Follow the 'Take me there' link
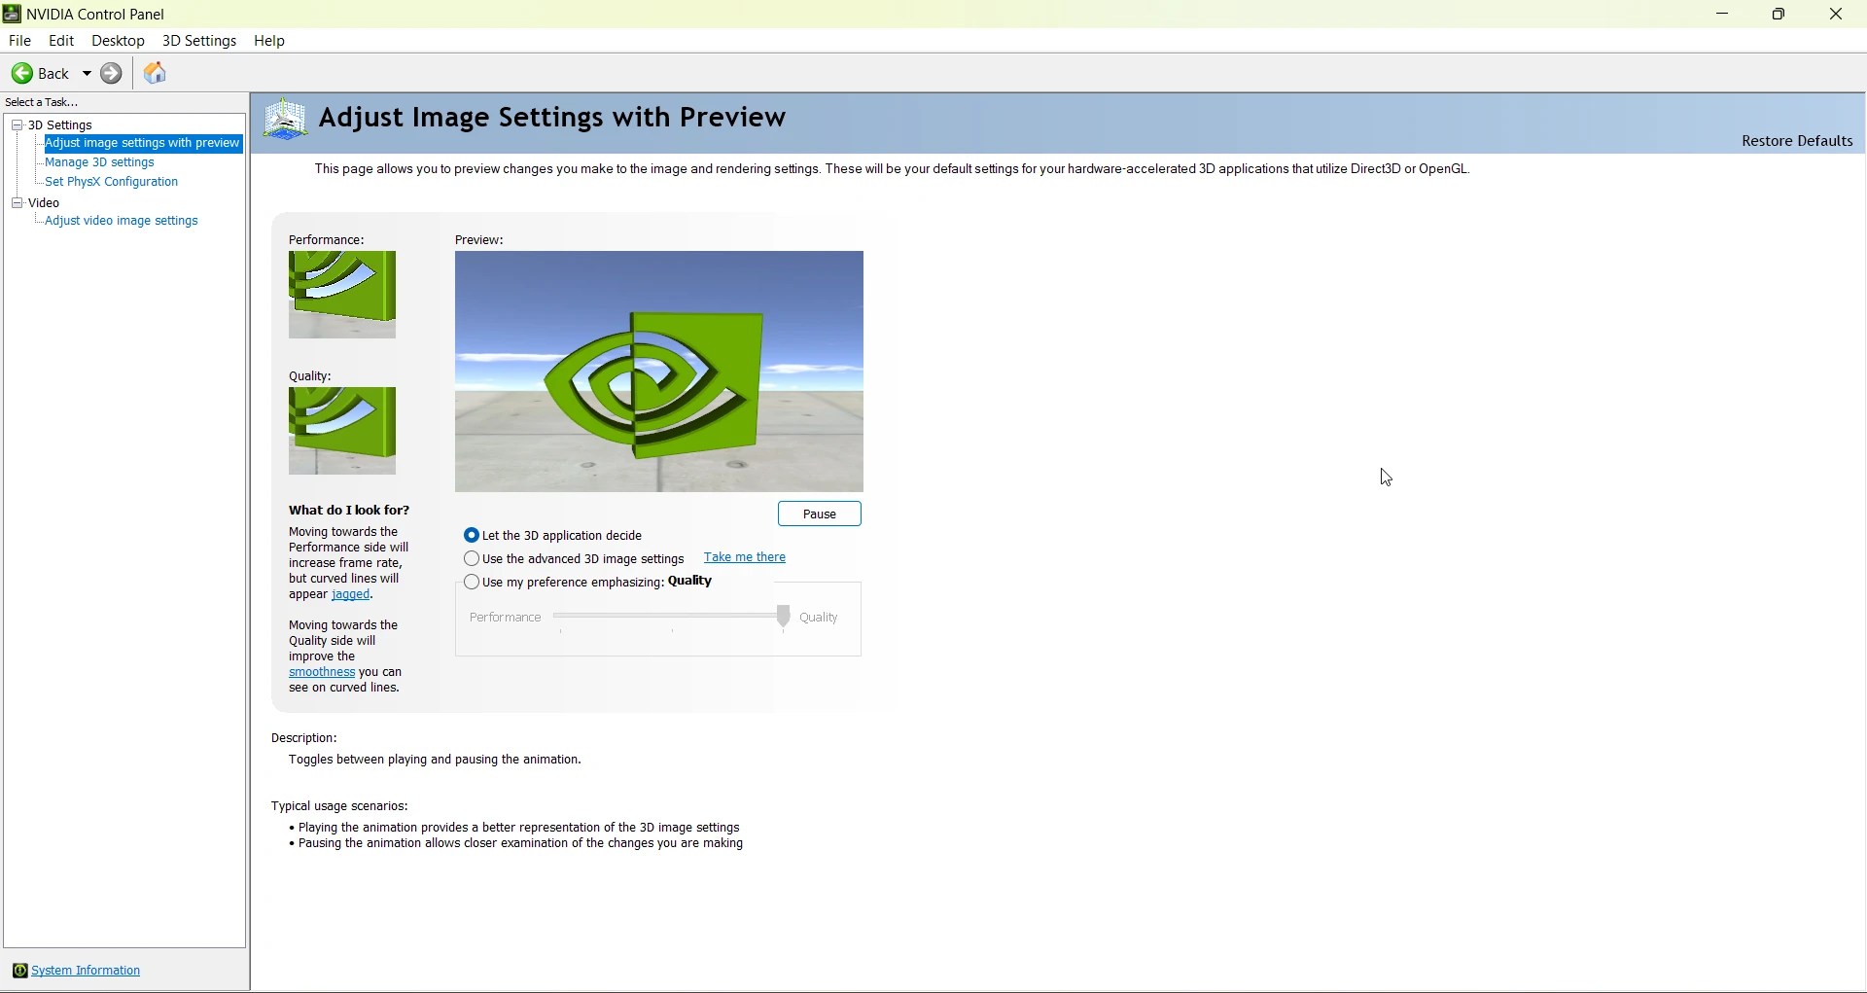1867x993 pixels. point(745,558)
